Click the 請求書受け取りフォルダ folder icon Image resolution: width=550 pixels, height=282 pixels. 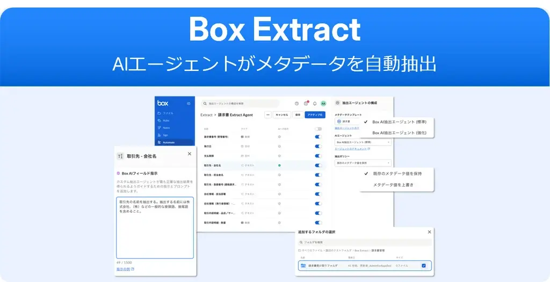click(x=303, y=266)
